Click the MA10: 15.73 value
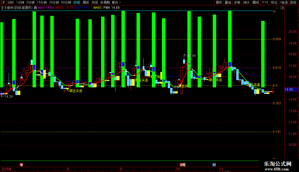 click(x=64, y=8)
